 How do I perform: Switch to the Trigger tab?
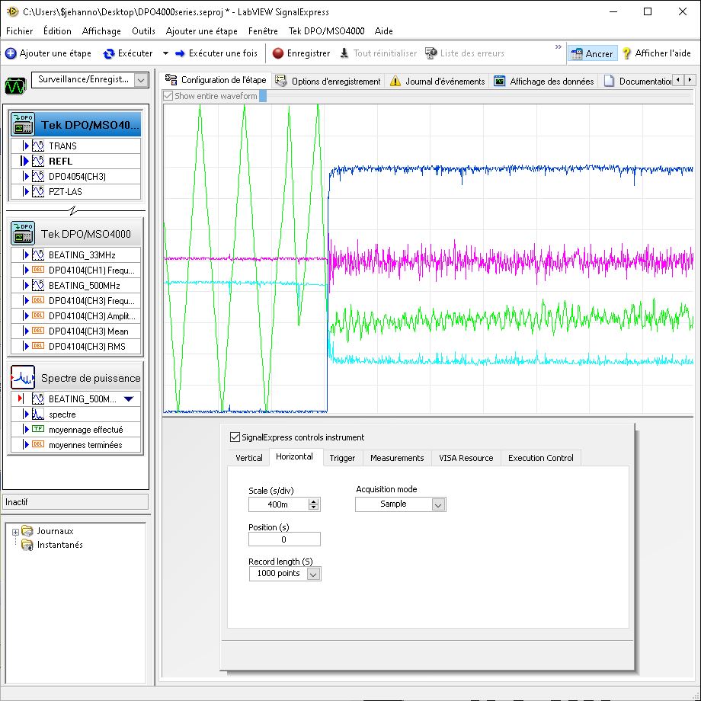click(x=342, y=458)
